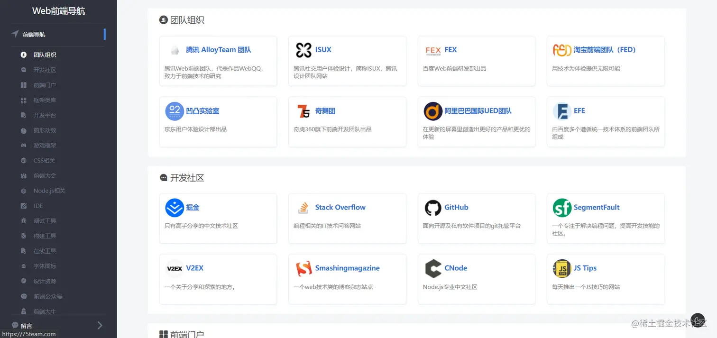Screen dimensions: 717x338
Task: Click the SegmentFault green logo
Action: (x=562, y=208)
